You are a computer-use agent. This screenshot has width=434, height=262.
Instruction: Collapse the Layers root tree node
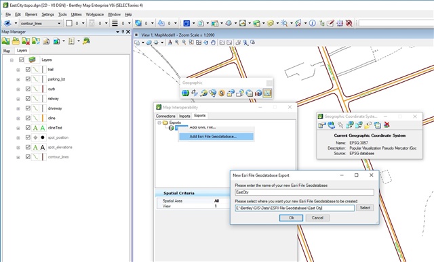click(x=12, y=60)
